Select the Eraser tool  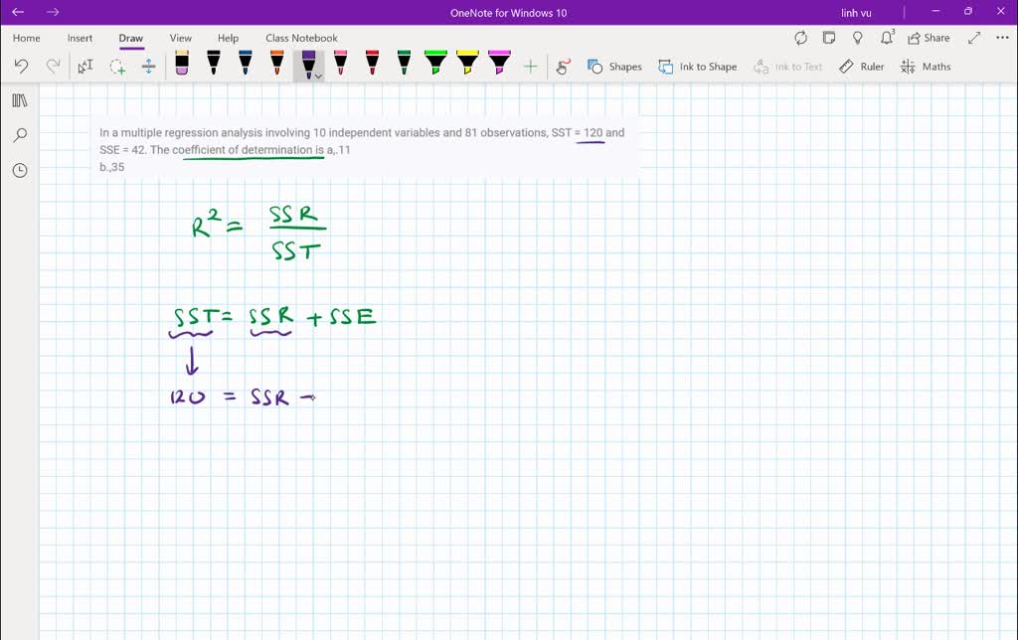point(183,64)
